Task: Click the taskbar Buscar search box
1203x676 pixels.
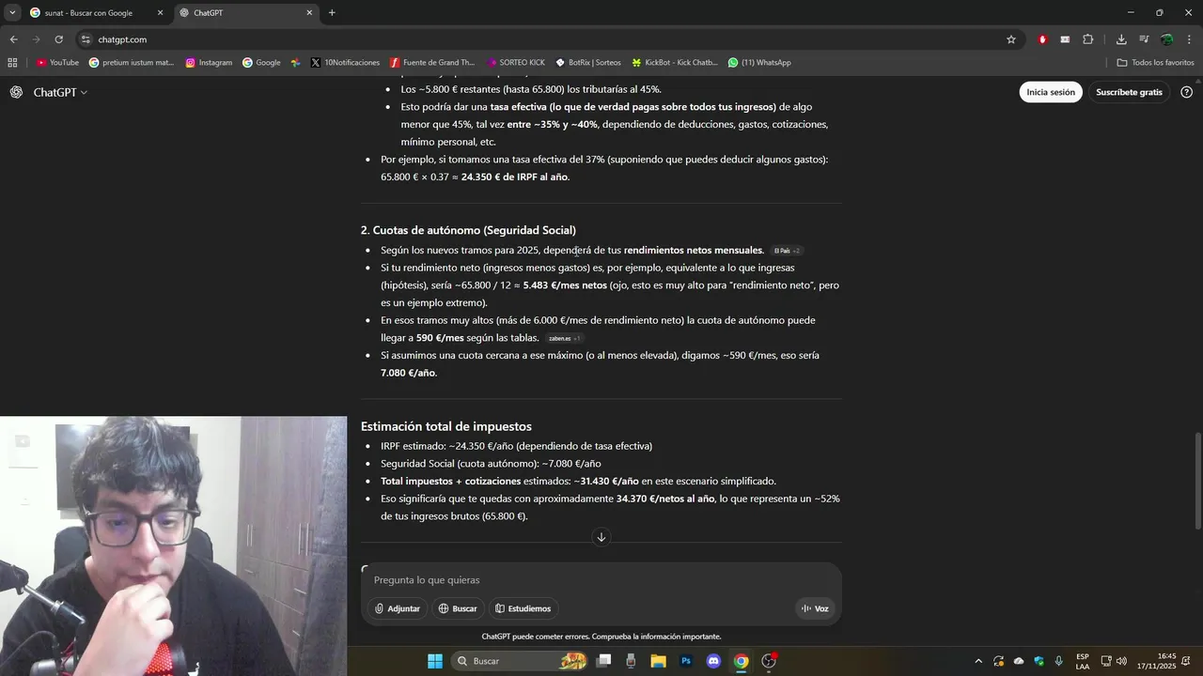Action: 520,661
